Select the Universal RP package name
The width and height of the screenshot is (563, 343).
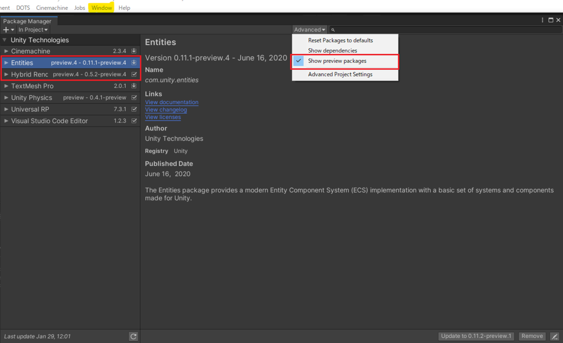point(30,109)
